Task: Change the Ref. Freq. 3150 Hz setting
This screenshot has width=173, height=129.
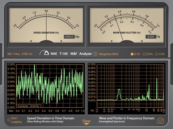Action: 20,54
